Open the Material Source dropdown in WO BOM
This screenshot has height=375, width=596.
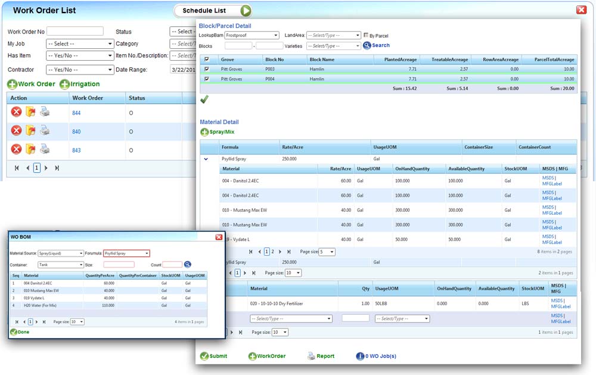[60, 253]
